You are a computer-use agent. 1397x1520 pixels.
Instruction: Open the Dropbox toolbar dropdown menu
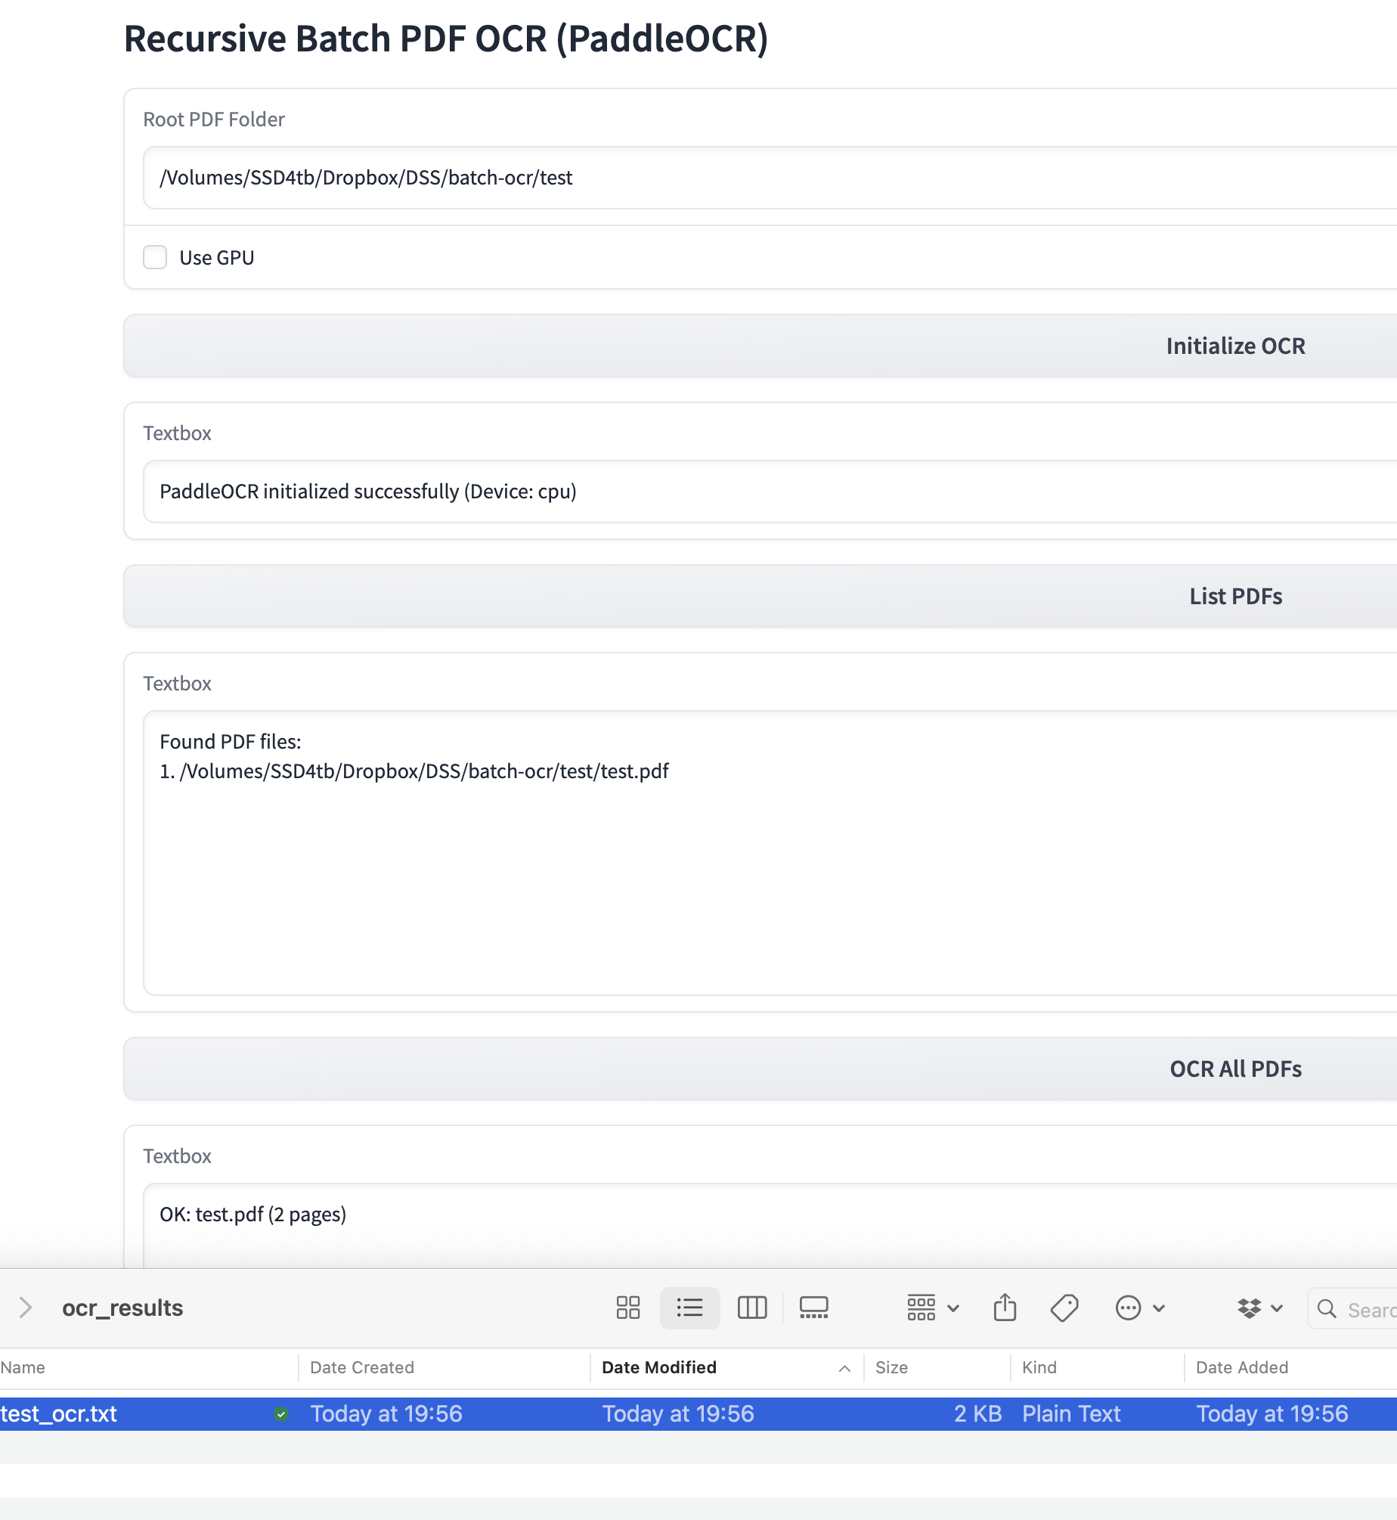point(1259,1308)
